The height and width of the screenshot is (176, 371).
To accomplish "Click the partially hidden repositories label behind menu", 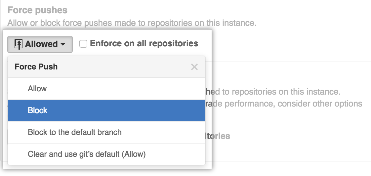I will (x=218, y=136).
